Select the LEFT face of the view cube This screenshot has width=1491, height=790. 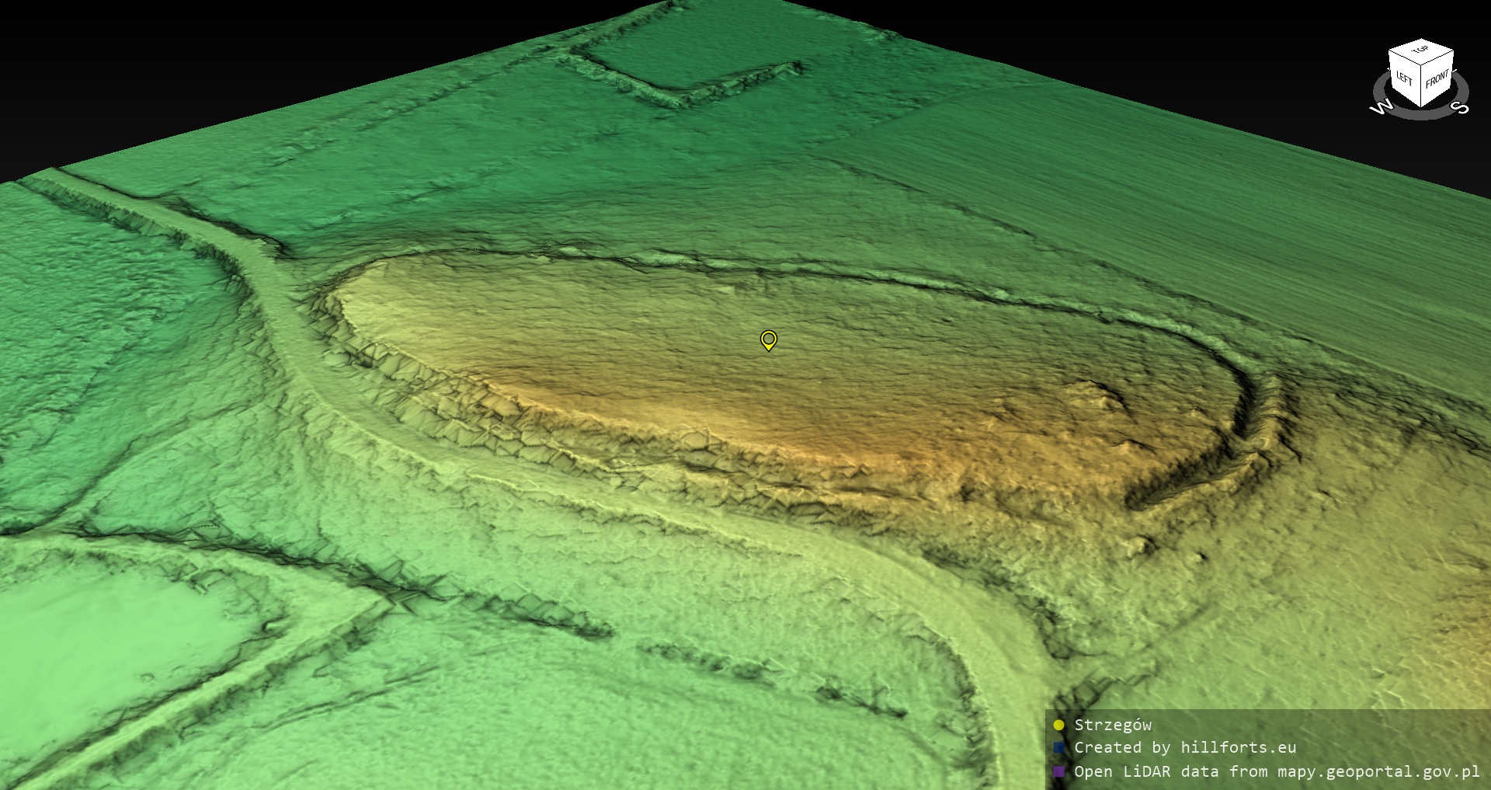point(1404,78)
